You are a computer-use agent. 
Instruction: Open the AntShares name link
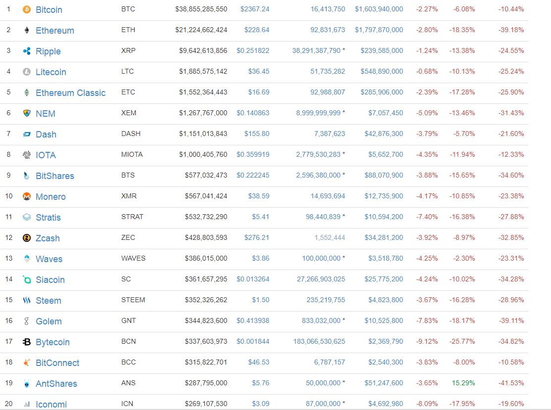(x=56, y=383)
